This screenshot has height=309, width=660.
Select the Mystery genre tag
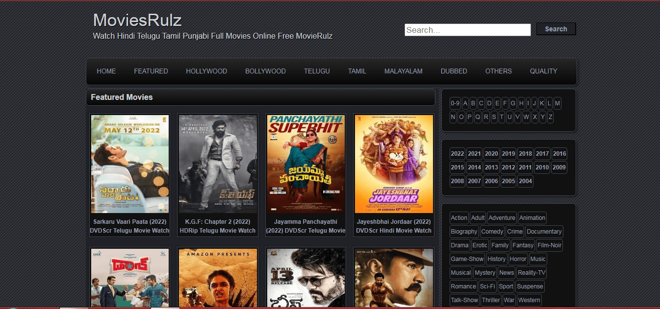point(485,273)
